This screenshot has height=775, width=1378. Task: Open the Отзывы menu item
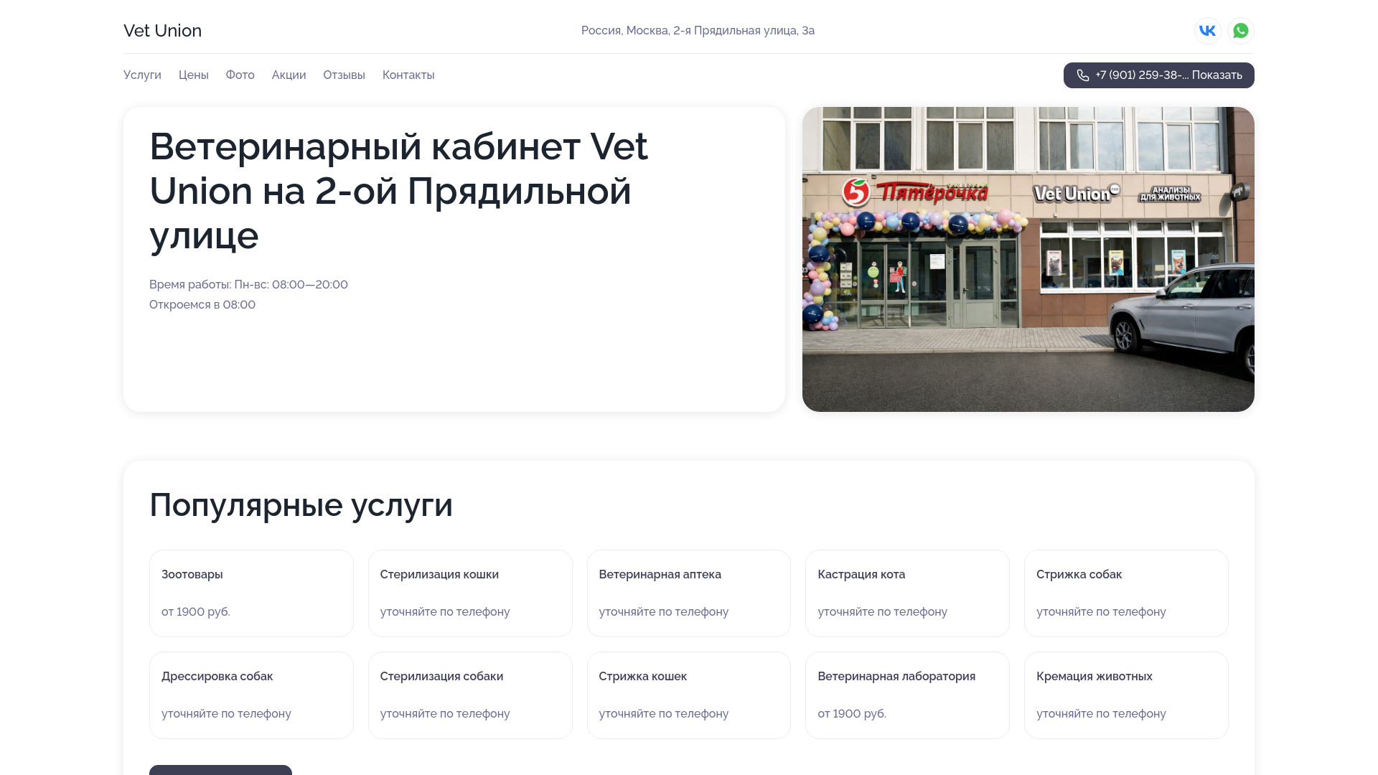344,75
